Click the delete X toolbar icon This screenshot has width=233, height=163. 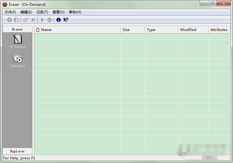tap(33, 19)
